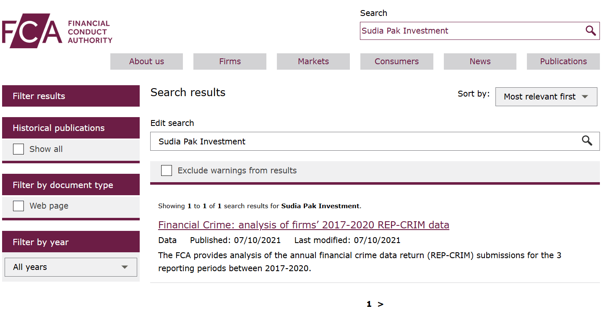Tick the Show all historical publications checkbox
Screen dimensions: 602x327
[18, 149]
